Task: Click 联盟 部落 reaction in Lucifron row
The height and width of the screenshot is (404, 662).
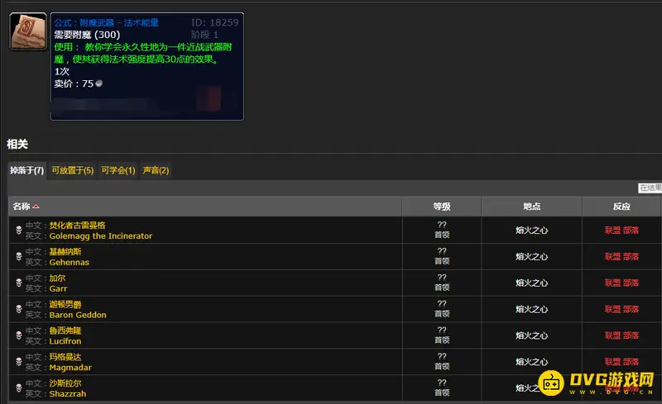Action: [621, 335]
